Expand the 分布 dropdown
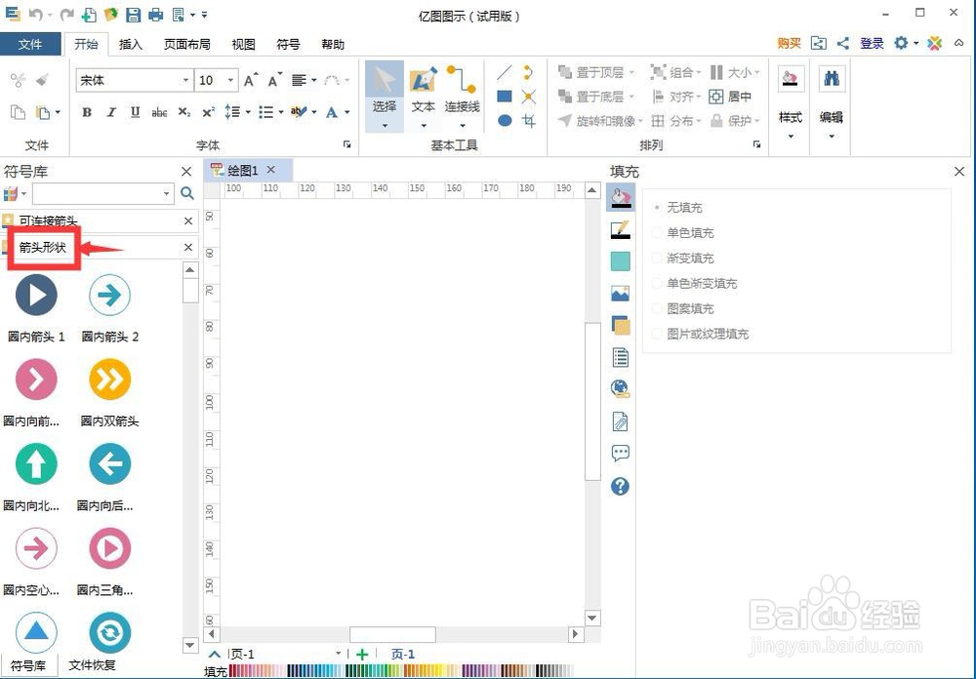The height and width of the screenshot is (679, 976). pos(699,121)
